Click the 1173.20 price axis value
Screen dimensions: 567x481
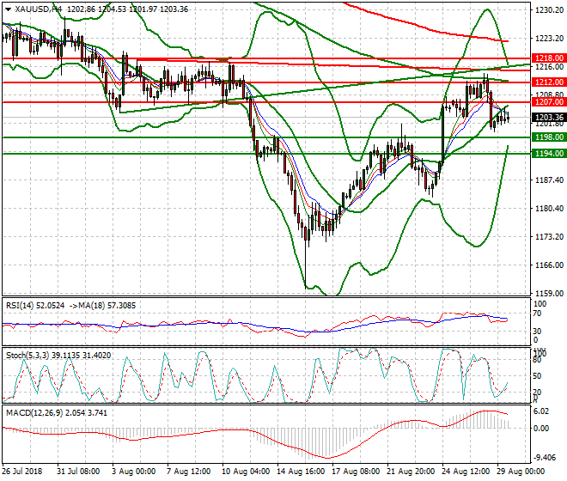tap(549, 236)
